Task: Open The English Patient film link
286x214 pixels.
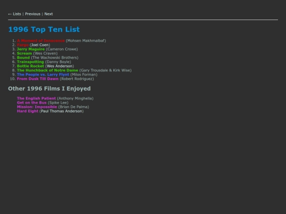Action: pyautogui.click(x=37, y=98)
